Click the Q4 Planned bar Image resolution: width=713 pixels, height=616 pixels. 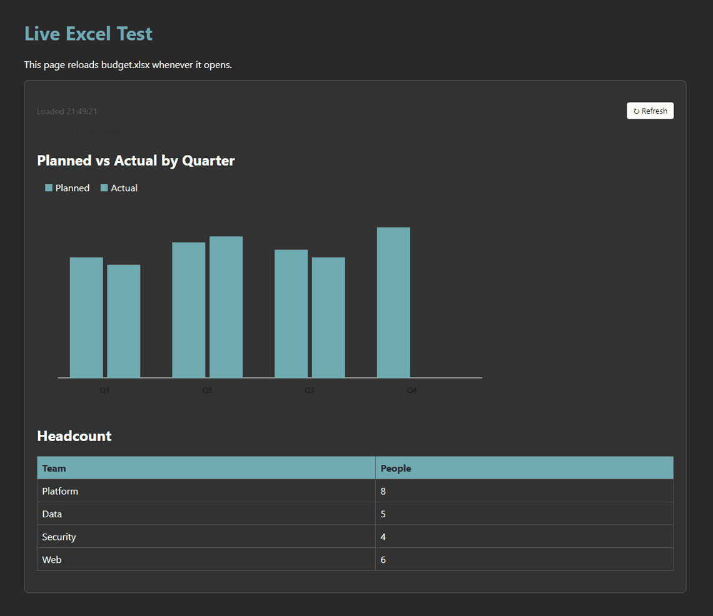click(393, 302)
